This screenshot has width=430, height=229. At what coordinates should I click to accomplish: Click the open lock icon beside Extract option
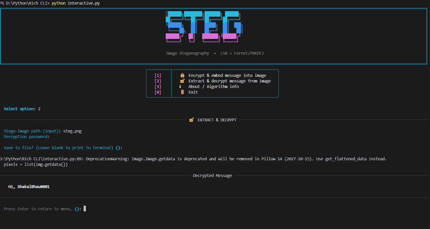[x=182, y=81]
